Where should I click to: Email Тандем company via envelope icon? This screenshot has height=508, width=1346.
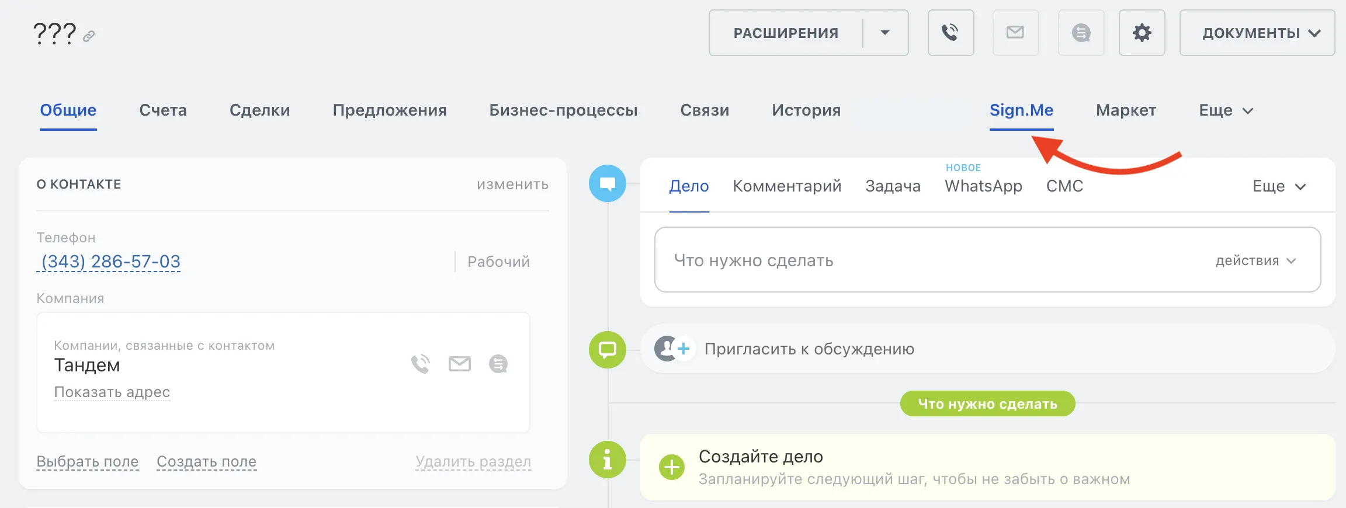coord(460,364)
